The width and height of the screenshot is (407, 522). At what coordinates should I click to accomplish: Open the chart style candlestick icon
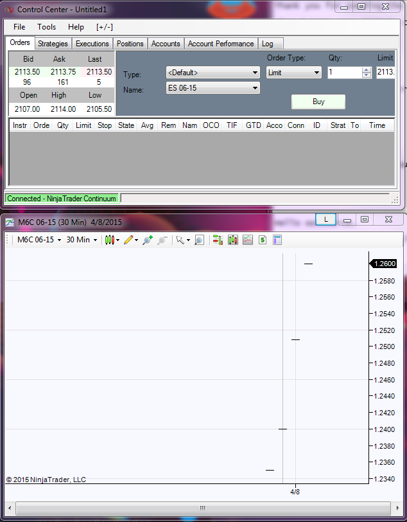coord(109,240)
